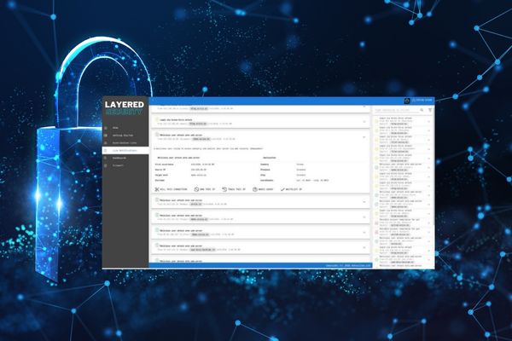Open Live Notifications in the sidebar
This screenshot has height=341, width=512.
coord(125,150)
